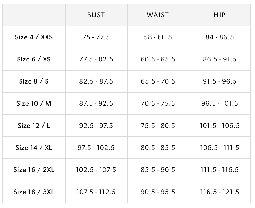Select the Size 10 / M row label
This screenshot has height=208, width=255.
(34, 103)
